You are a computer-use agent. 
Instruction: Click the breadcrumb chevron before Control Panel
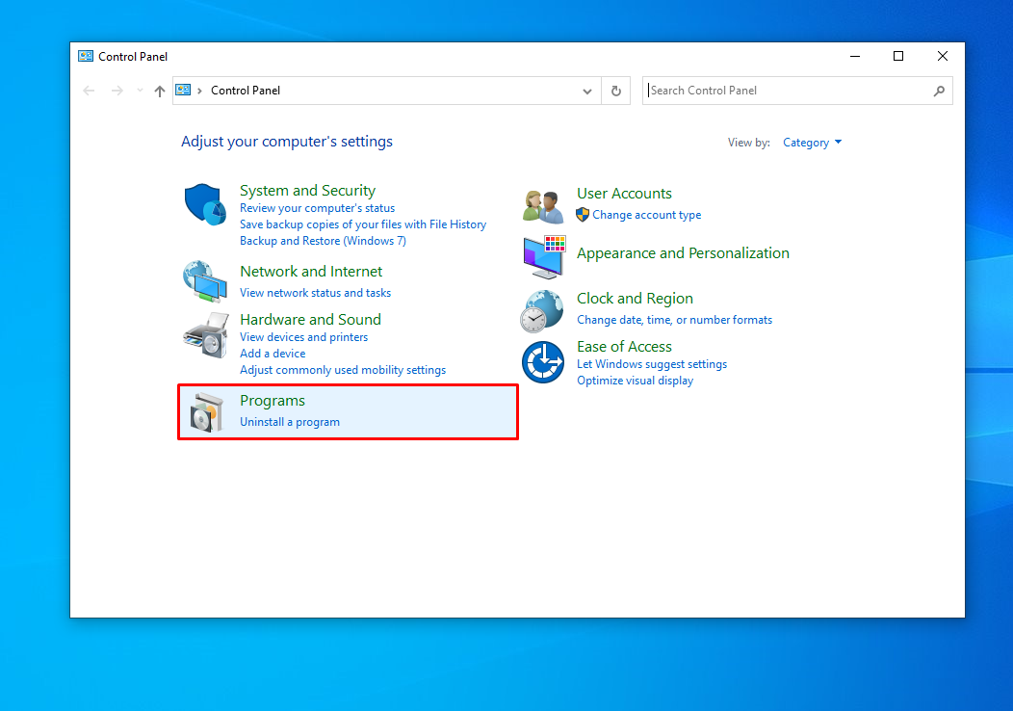tap(199, 91)
